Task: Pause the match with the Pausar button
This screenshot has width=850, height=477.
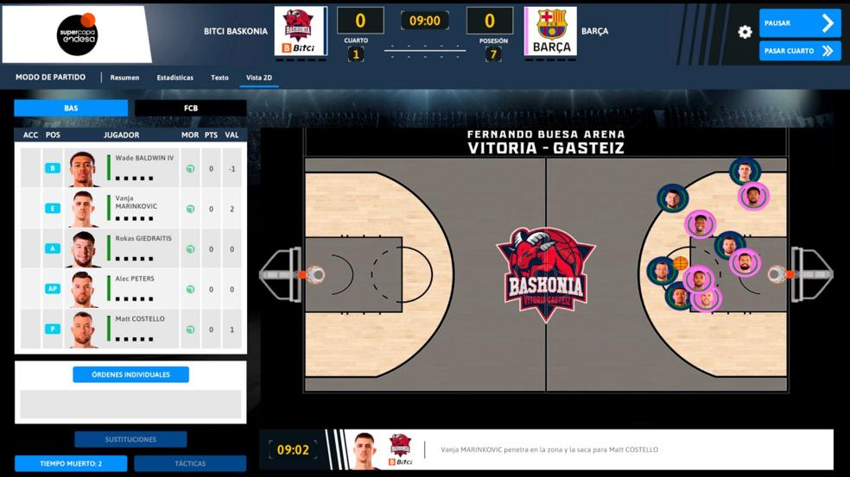Action: tap(800, 23)
